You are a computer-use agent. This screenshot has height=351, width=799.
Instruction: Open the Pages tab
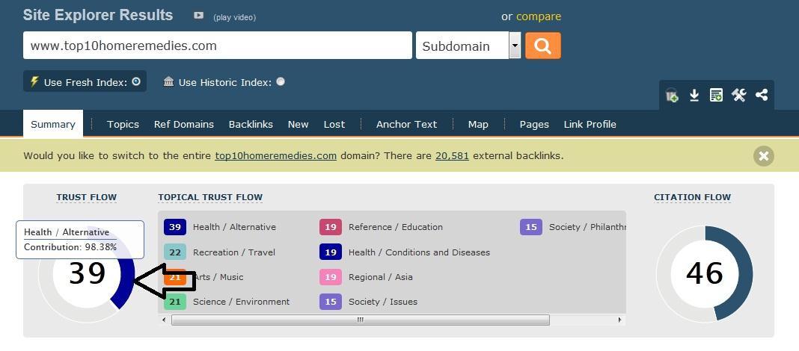[x=534, y=124]
